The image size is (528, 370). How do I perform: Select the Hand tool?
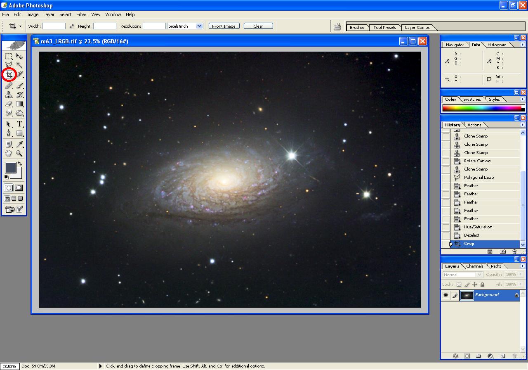[9, 154]
